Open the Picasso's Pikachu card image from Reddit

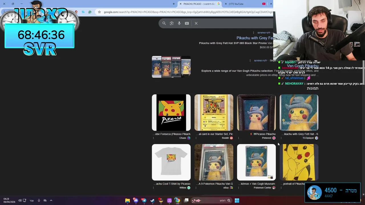[x=214, y=112]
